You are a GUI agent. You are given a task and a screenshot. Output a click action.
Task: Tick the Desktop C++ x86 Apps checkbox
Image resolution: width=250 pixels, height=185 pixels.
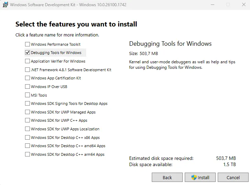tap(27, 138)
